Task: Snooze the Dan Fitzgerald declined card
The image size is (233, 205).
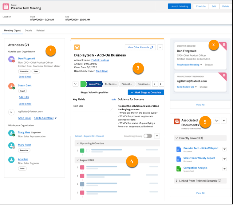Action: [x=209, y=65]
